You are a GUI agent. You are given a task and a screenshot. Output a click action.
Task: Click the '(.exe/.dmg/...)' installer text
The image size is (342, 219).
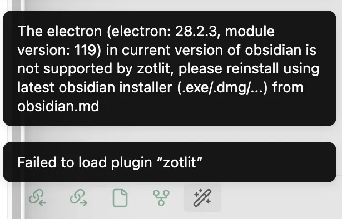tap(222, 88)
